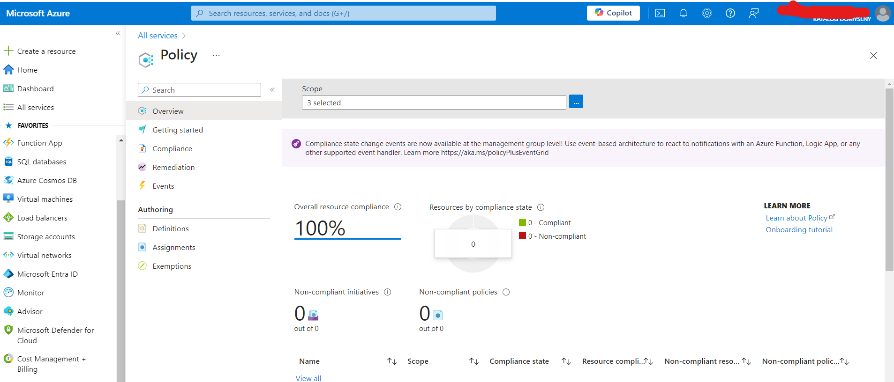The image size is (894, 382).
Task: Open Azure Cosmos DB favorite icon
Action: [x=8, y=180]
